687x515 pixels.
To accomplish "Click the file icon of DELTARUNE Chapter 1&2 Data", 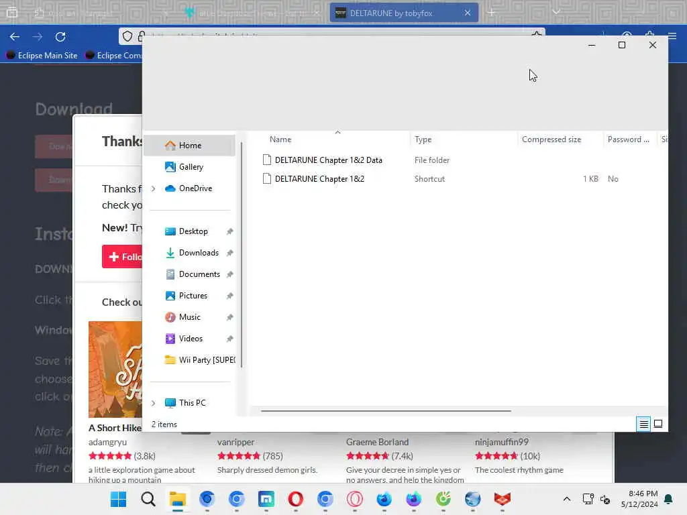I will point(267,160).
